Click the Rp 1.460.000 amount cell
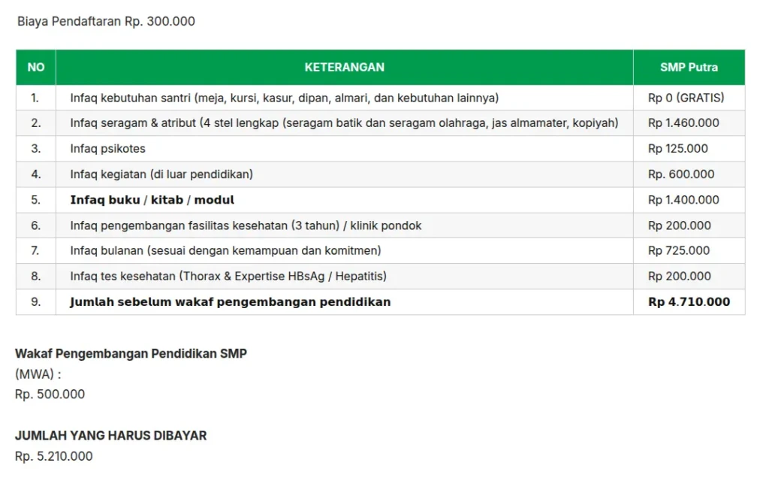 pyautogui.click(x=683, y=123)
